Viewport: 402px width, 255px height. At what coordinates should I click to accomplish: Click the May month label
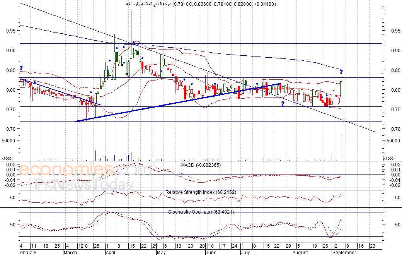coord(161,252)
